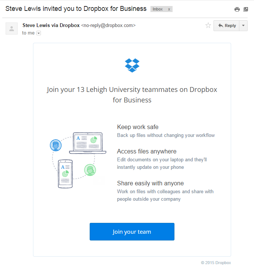Click the green user avatar illustration
254x275 pixels.
coord(90,170)
